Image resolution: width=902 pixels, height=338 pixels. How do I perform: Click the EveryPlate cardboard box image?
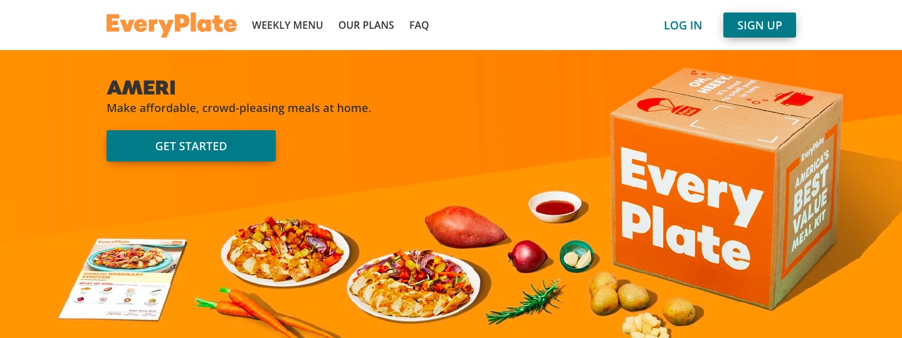728,188
